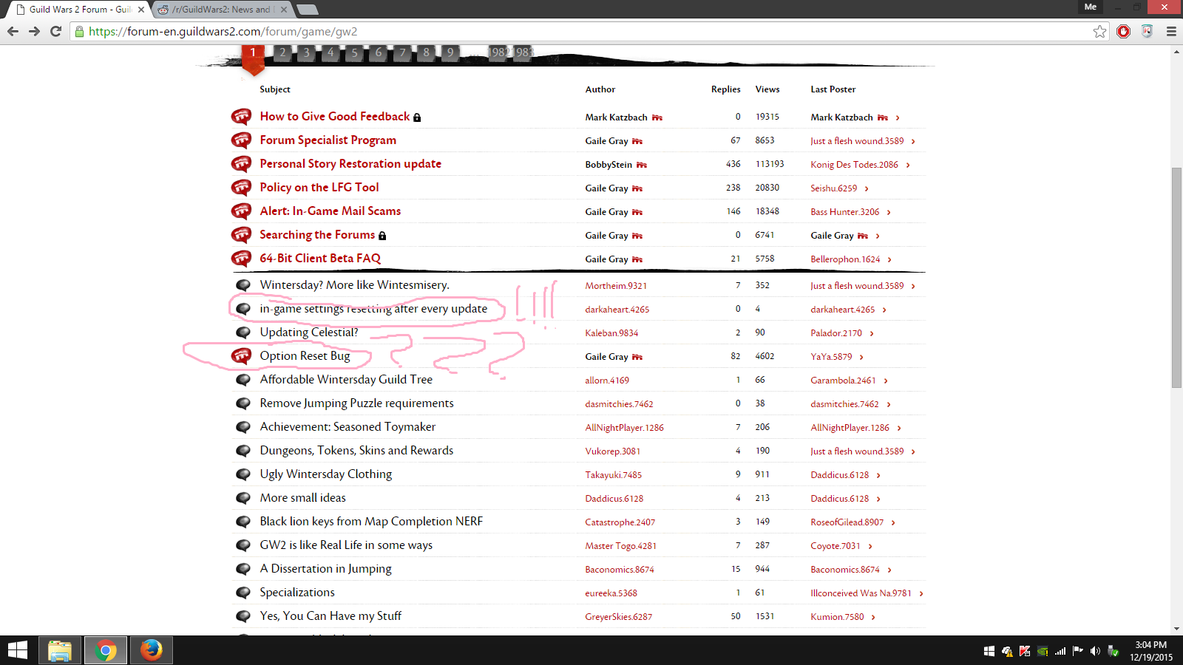The width and height of the screenshot is (1183, 665).
Task: Go to forum page 9
Action: pyautogui.click(x=450, y=52)
